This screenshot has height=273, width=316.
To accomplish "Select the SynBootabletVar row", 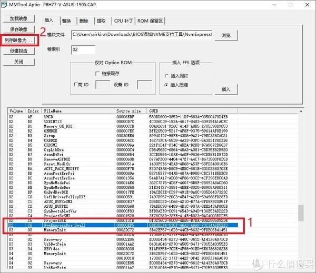I will click(x=123, y=211).
